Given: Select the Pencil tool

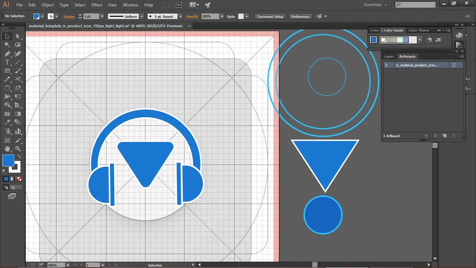Looking at the screenshot, I should tap(7, 79).
